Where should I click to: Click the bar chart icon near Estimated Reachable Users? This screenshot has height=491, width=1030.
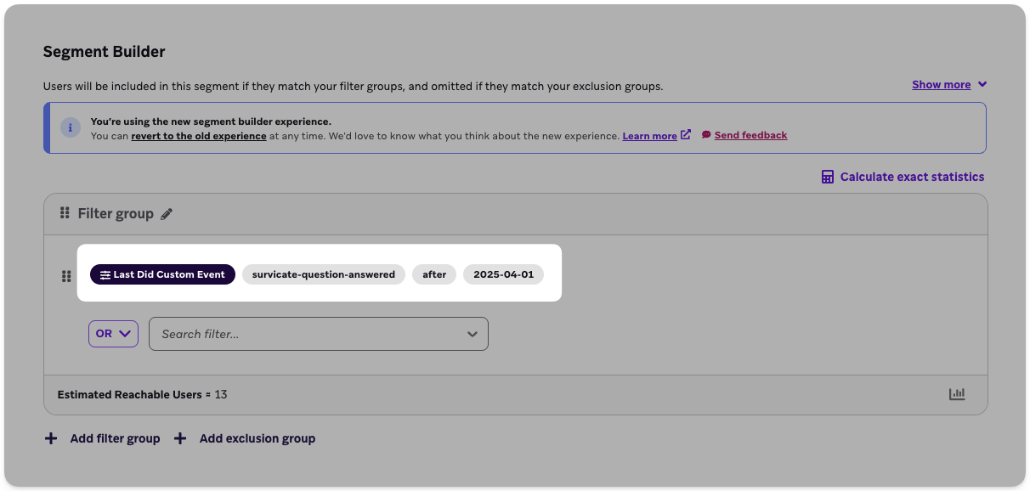click(957, 393)
